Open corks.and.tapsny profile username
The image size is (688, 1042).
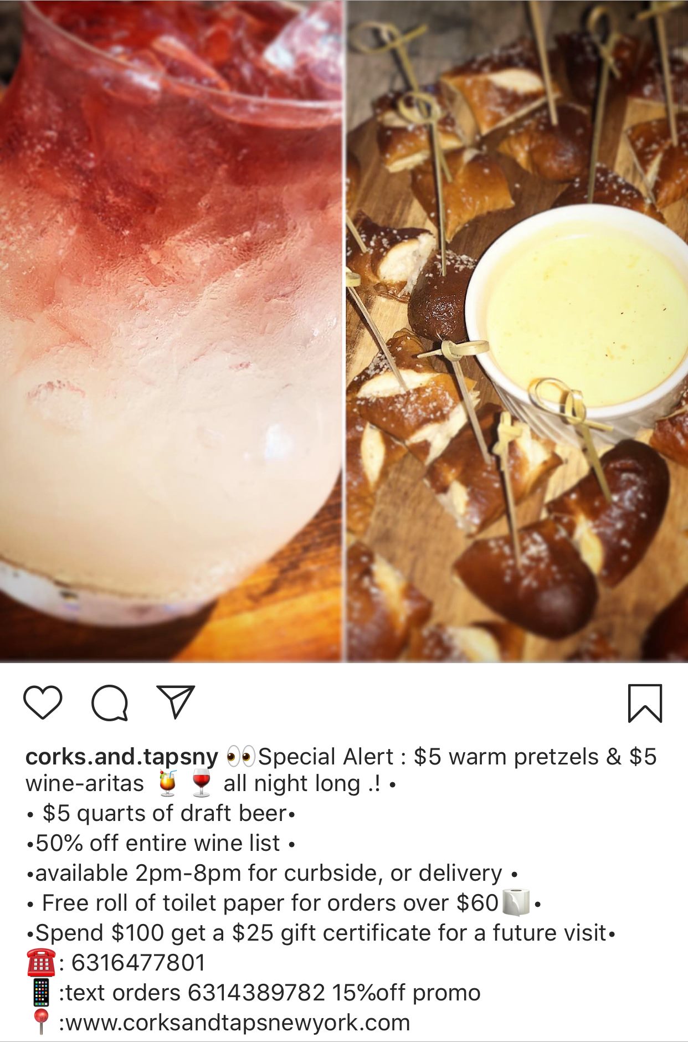point(122,757)
